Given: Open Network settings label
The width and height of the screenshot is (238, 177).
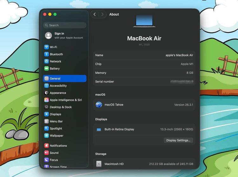Looking at the screenshot, I should click(56, 61).
